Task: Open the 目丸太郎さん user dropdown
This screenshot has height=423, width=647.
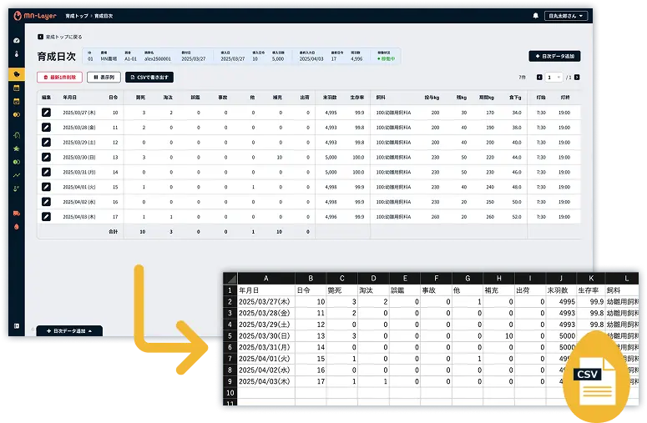Action: click(x=566, y=16)
